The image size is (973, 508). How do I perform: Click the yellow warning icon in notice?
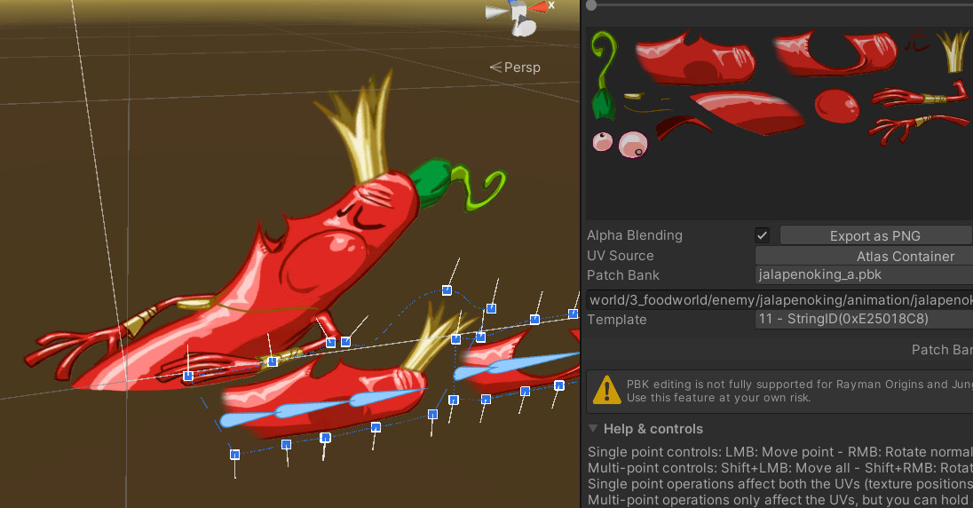click(x=606, y=389)
